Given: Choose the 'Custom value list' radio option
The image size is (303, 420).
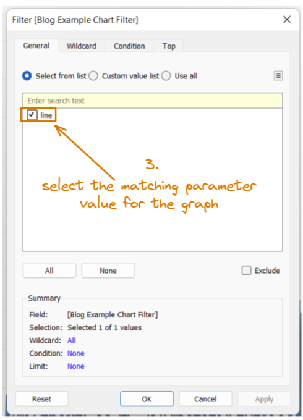Looking at the screenshot, I should (93, 76).
